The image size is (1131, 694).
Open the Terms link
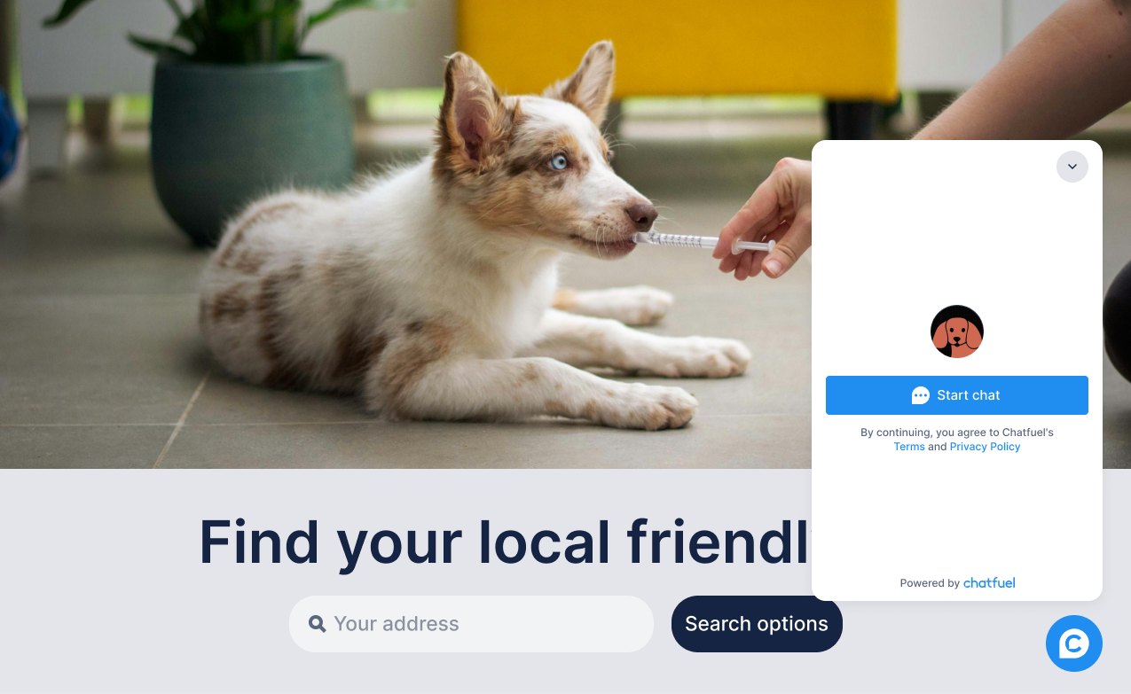[909, 447]
